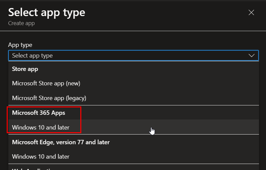Click the Select app type panel title

point(47,12)
